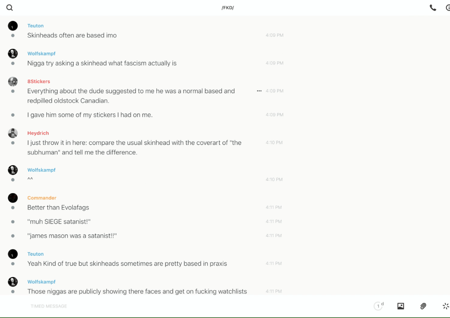450x318 pixels.
Task: Open Commander's dark avatar icon
Action: tap(13, 198)
